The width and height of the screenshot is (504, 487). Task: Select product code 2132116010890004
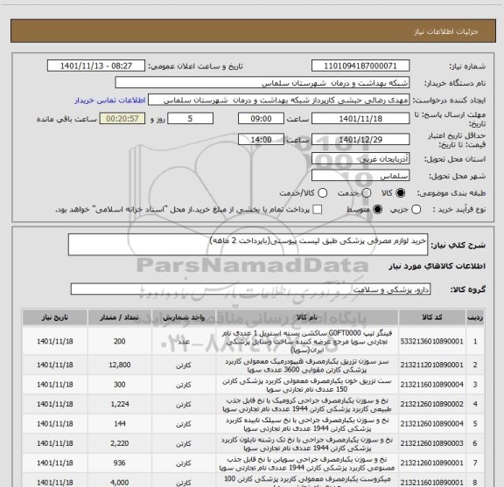(x=432, y=385)
